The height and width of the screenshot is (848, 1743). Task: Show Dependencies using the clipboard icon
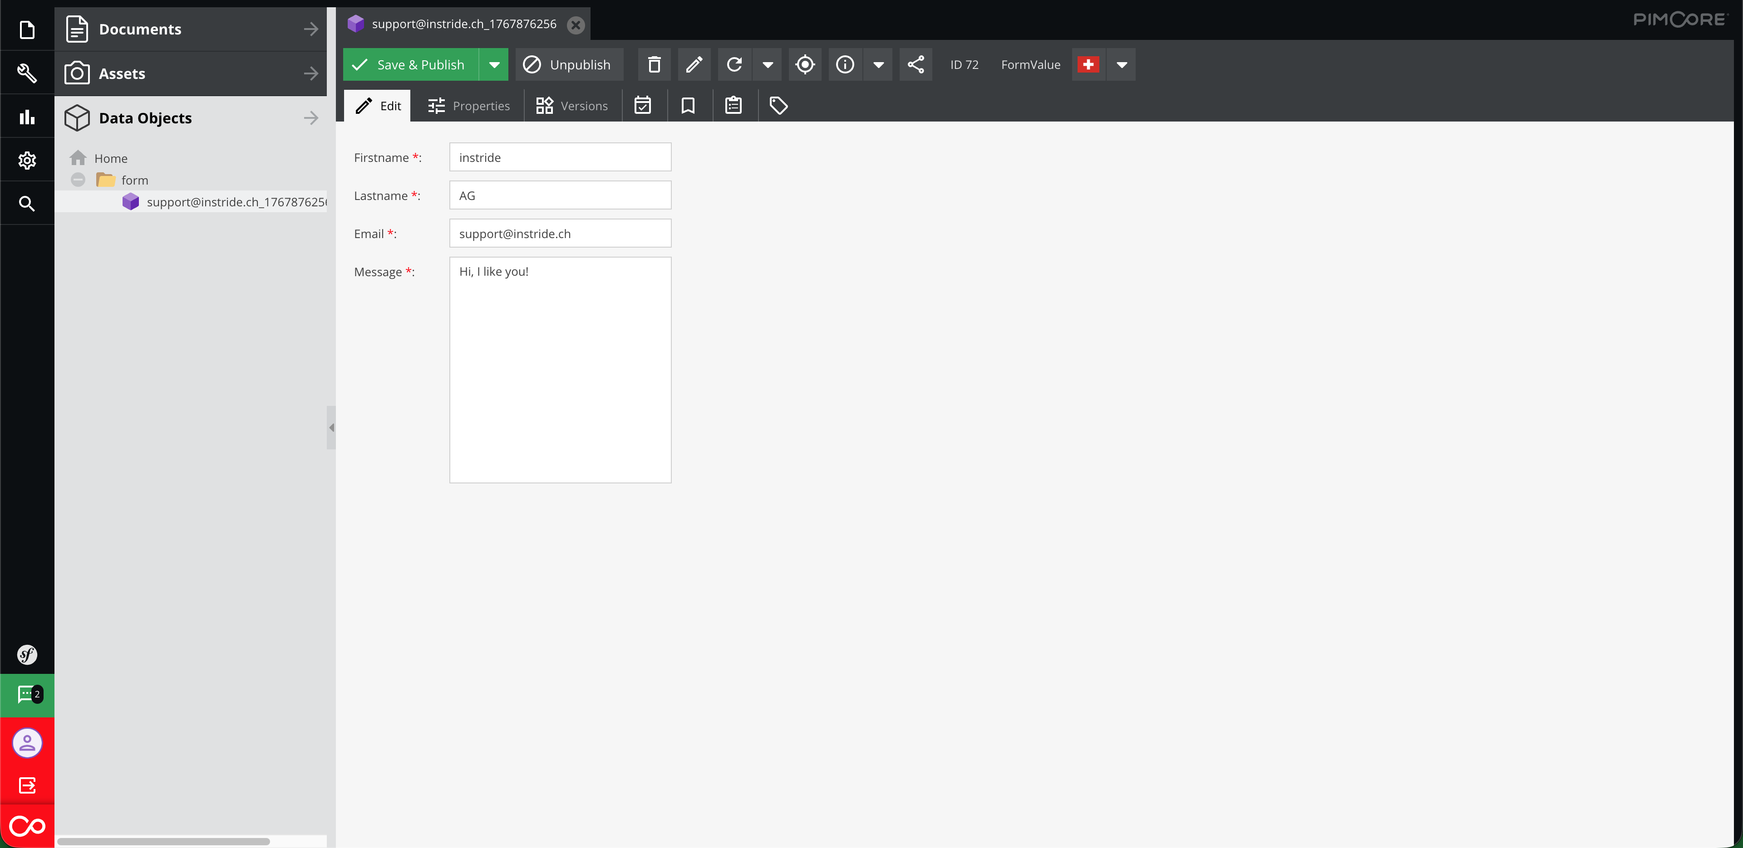[734, 106]
